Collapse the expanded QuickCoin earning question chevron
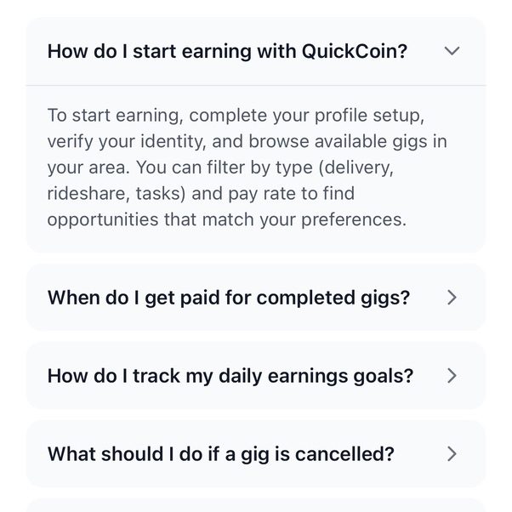Screen dimensions: 512x512 pyautogui.click(x=452, y=51)
